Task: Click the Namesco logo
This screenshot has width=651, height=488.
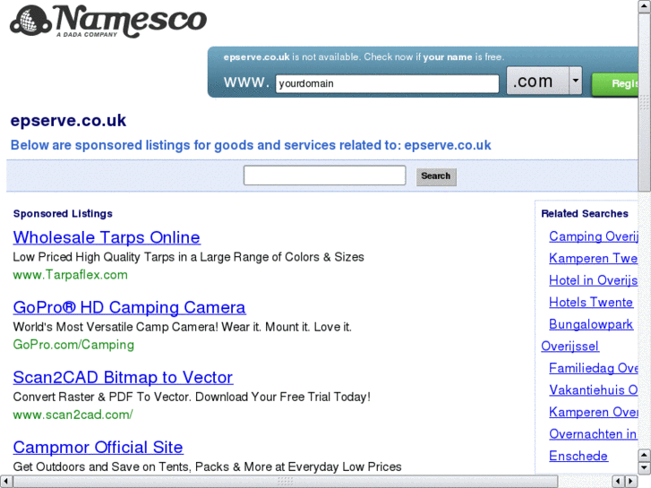Action: click(108, 21)
